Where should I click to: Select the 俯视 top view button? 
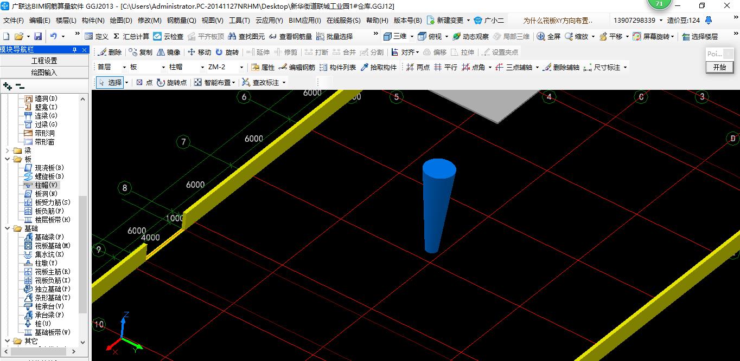click(430, 36)
